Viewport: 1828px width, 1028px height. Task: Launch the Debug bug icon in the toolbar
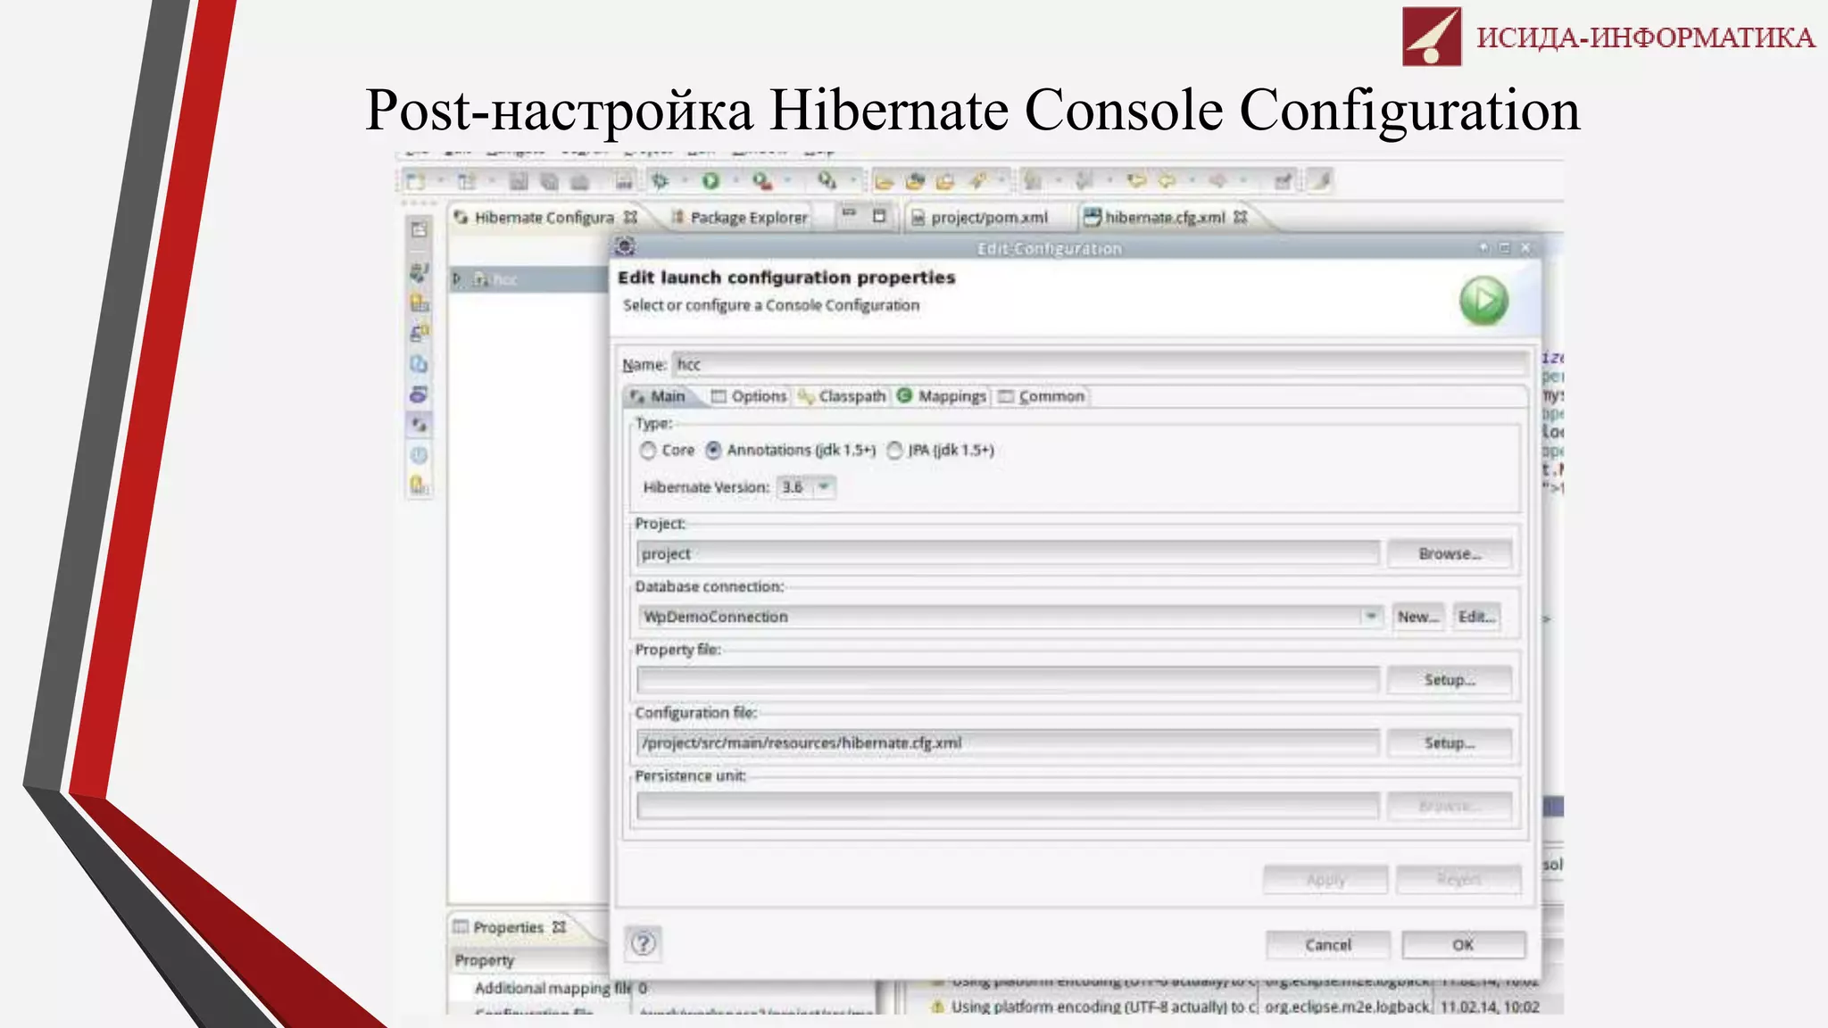[660, 181]
